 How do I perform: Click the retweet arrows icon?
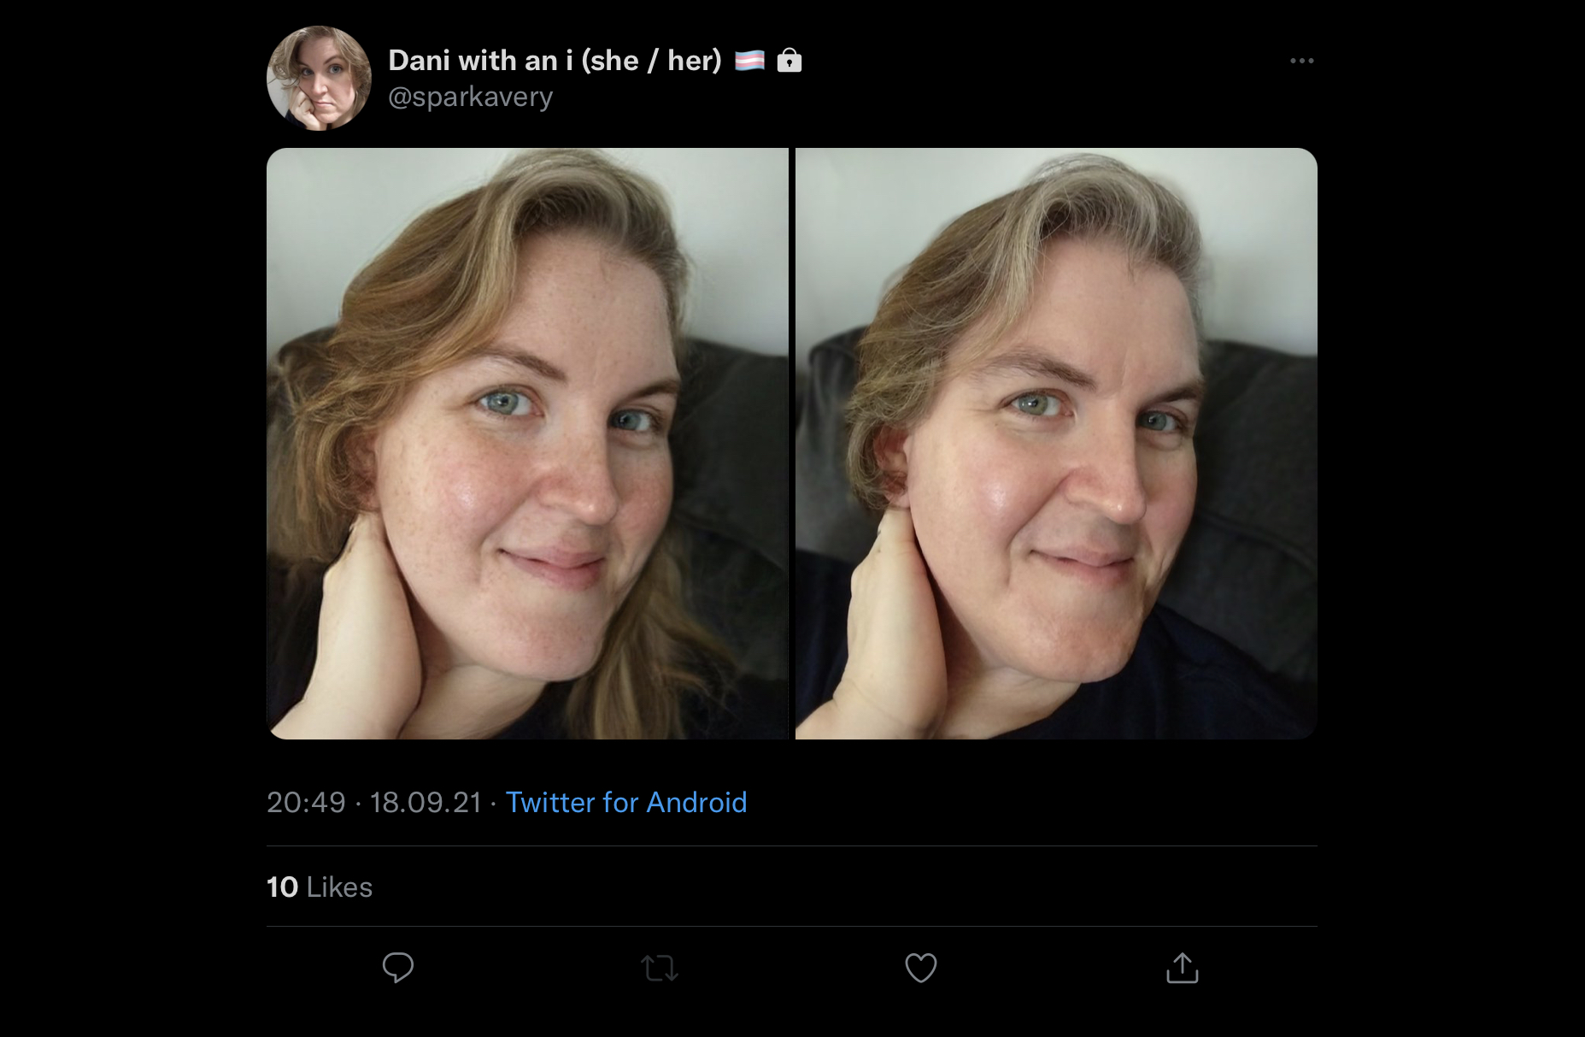pos(660,969)
